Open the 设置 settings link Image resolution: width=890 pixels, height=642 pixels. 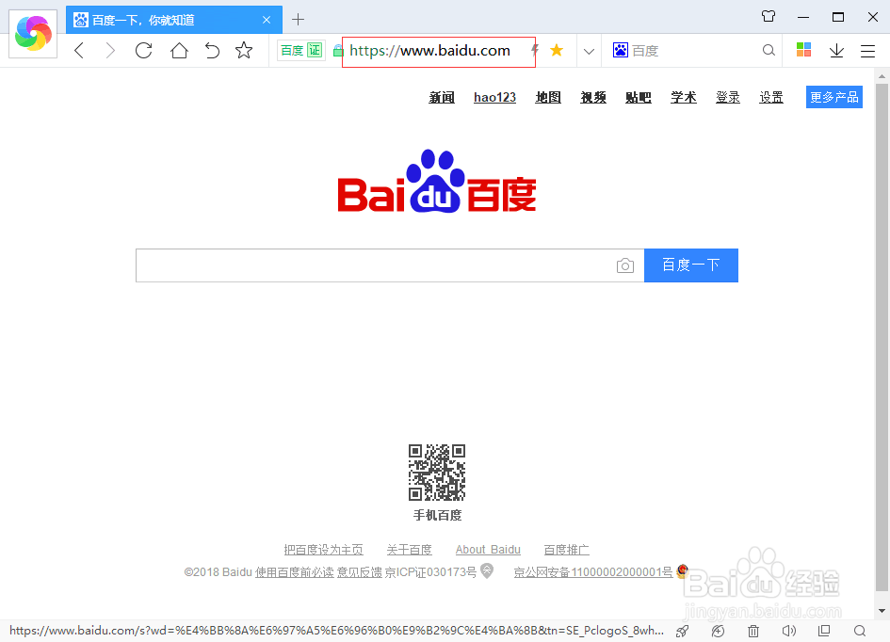coord(771,98)
